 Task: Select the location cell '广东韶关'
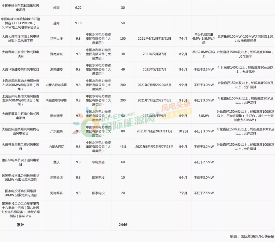click(56, 131)
